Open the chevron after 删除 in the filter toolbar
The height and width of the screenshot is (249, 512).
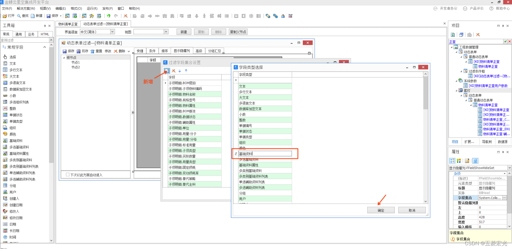(x=129, y=51)
